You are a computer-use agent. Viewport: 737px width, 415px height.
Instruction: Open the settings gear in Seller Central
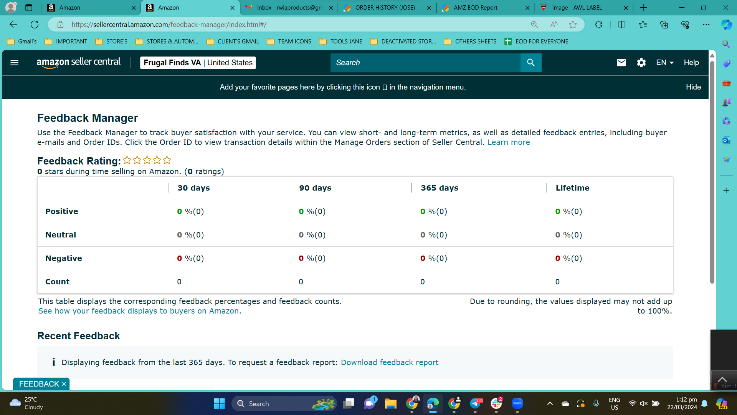coord(641,63)
